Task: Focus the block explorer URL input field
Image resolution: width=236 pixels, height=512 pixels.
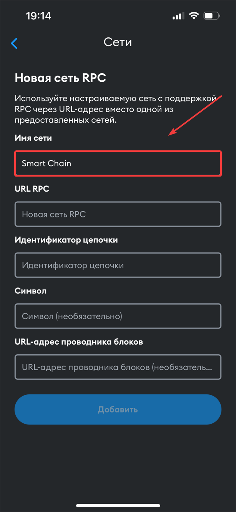Action: point(118,367)
